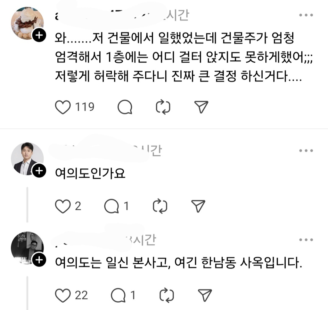Repost the 한남동 사옥 comment
The image size is (328, 310).
(167, 295)
